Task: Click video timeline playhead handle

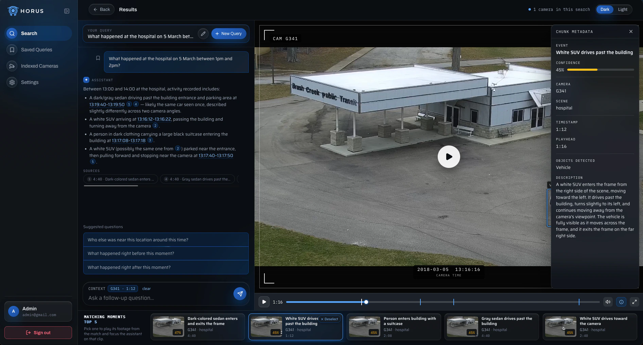Action: pyautogui.click(x=366, y=302)
